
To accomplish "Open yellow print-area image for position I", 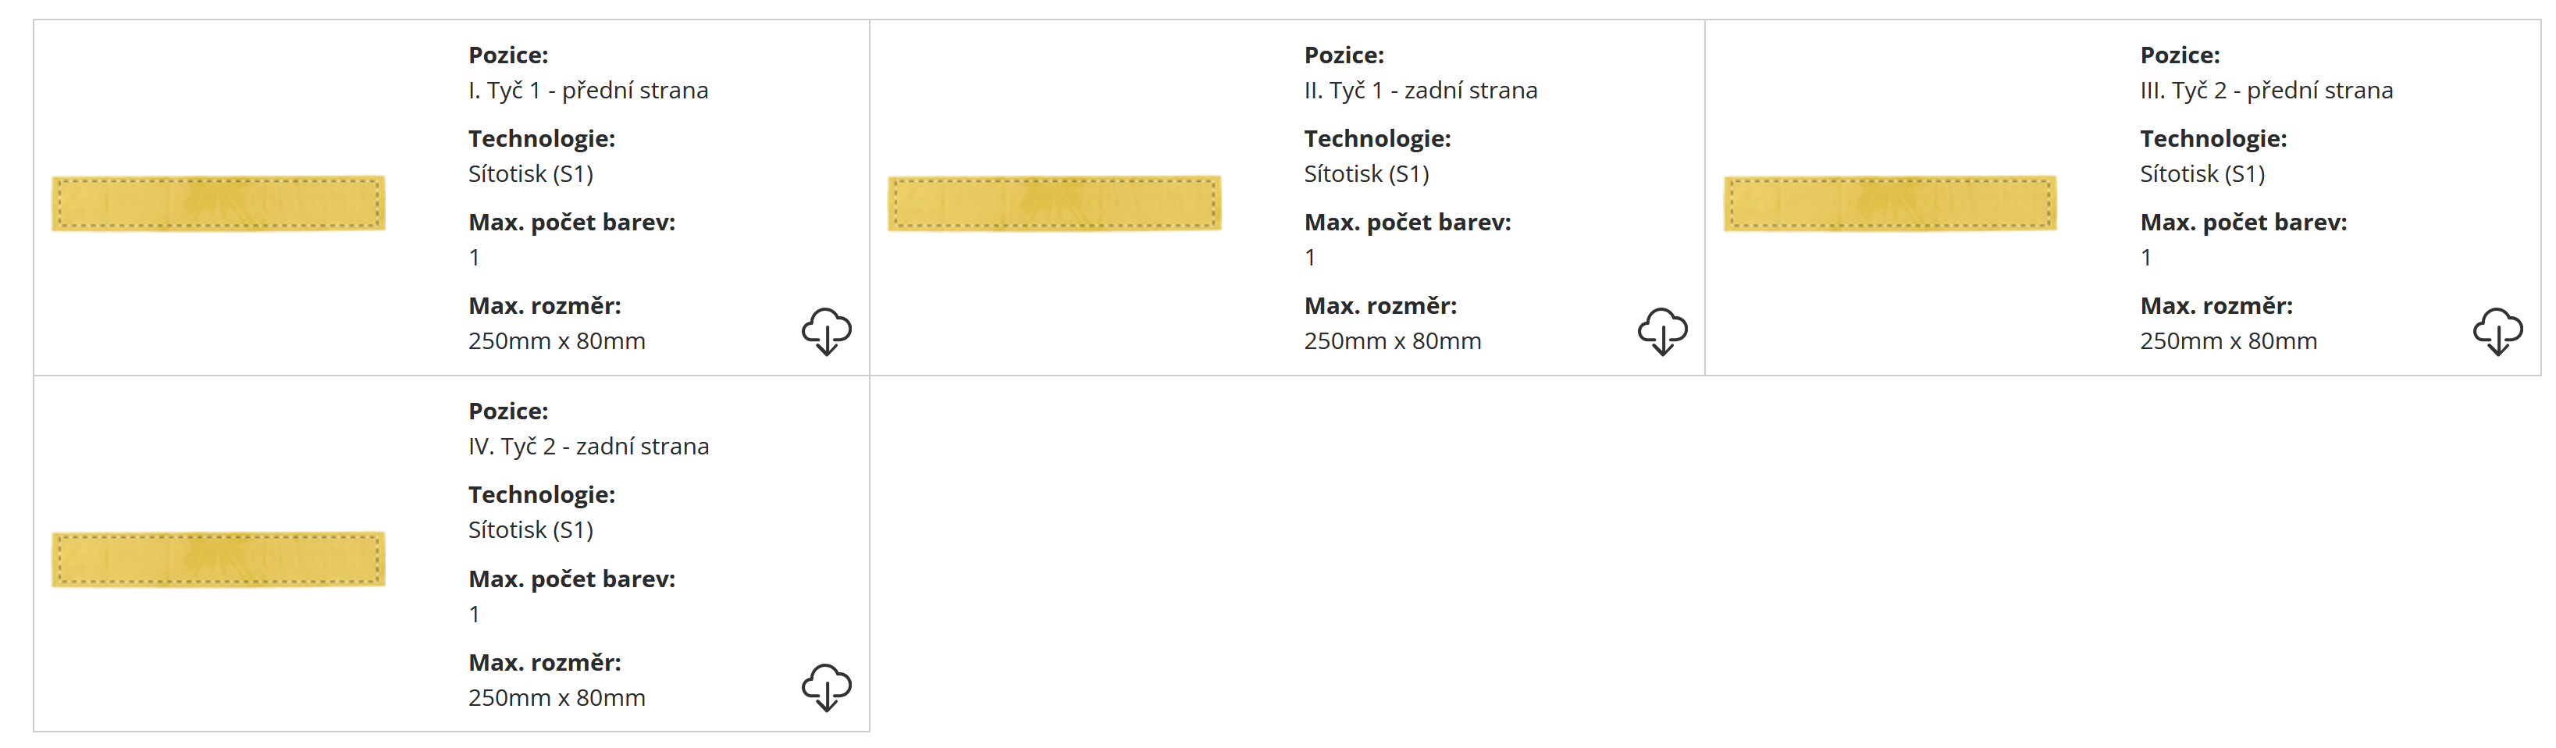I will click(x=219, y=203).
